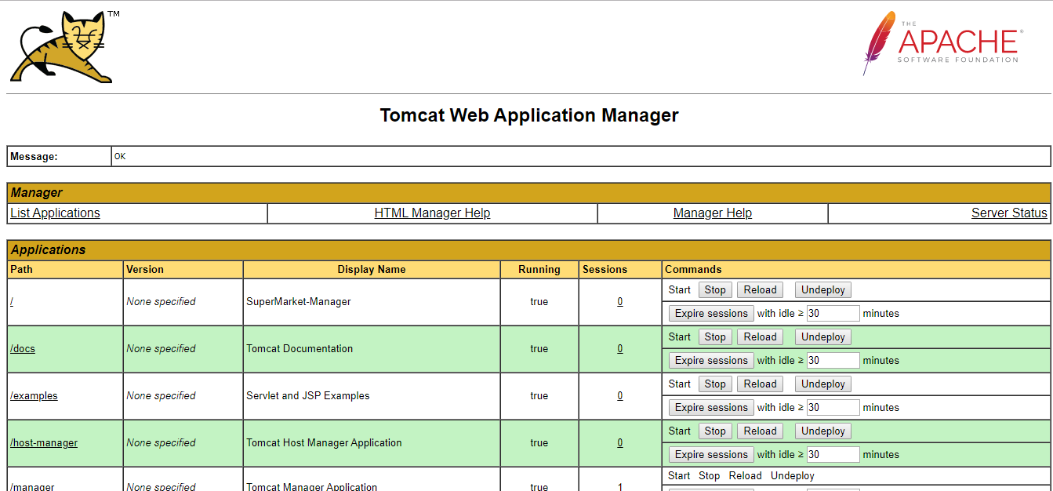Reload the Tomcat Host Manager Application
This screenshot has width=1053, height=491.
(760, 431)
